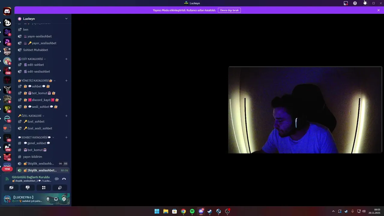The width and height of the screenshot is (384, 216).
Task: Join the 5kişilik_seslisohbet voice channel
Action: 43,163
